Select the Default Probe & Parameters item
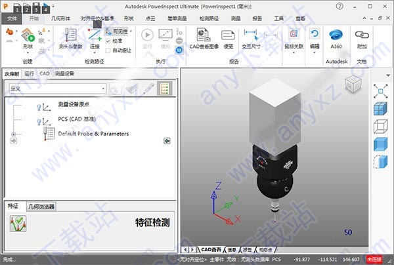The height and width of the screenshot is (265, 394). tap(93, 134)
